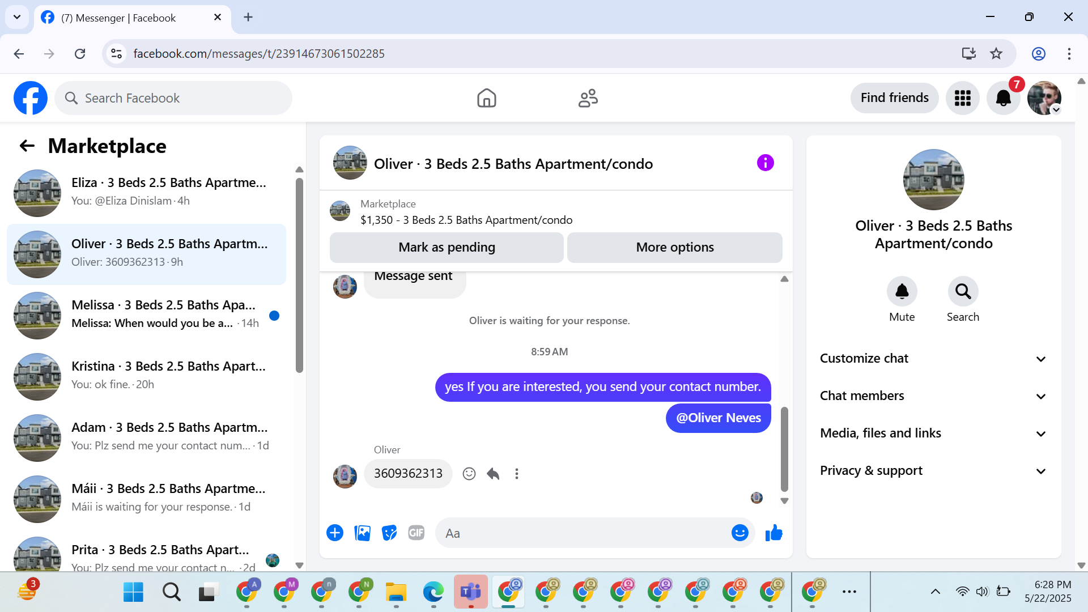Click the chat messages scrollbar

(784, 449)
